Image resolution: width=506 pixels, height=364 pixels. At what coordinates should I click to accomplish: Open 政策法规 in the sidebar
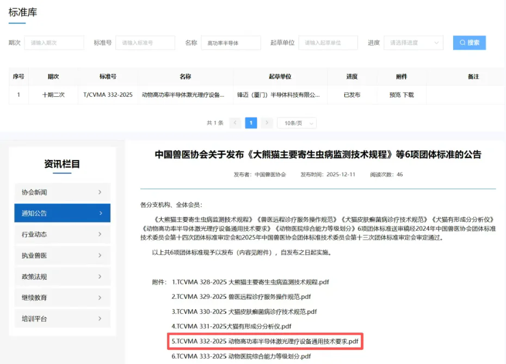click(62, 276)
